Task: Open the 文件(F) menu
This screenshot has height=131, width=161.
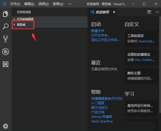Action: tap(15, 4)
